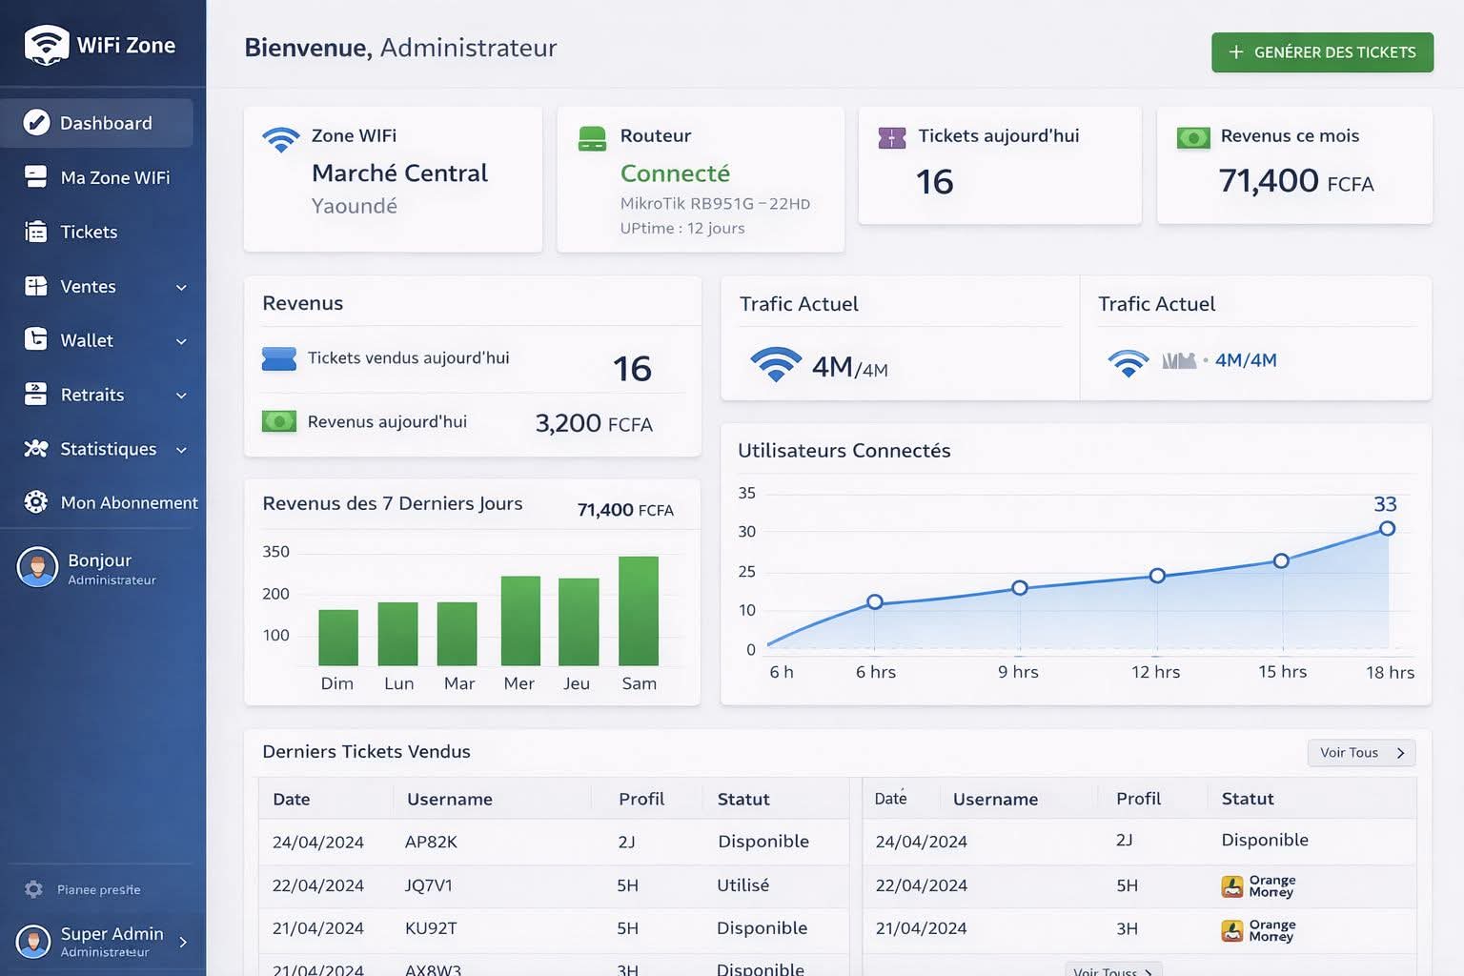The width and height of the screenshot is (1464, 976).
Task: Open Ma Zone WiFi from the sidebar
Action: [115, 177]
